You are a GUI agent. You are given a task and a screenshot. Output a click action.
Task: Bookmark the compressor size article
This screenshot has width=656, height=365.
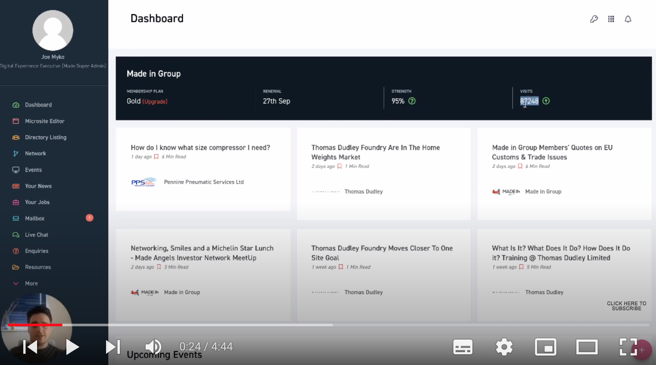coord(156,157)
